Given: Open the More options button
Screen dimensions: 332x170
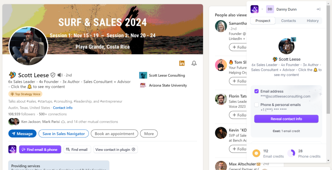Looking at the screenshot, I should 149,134.
